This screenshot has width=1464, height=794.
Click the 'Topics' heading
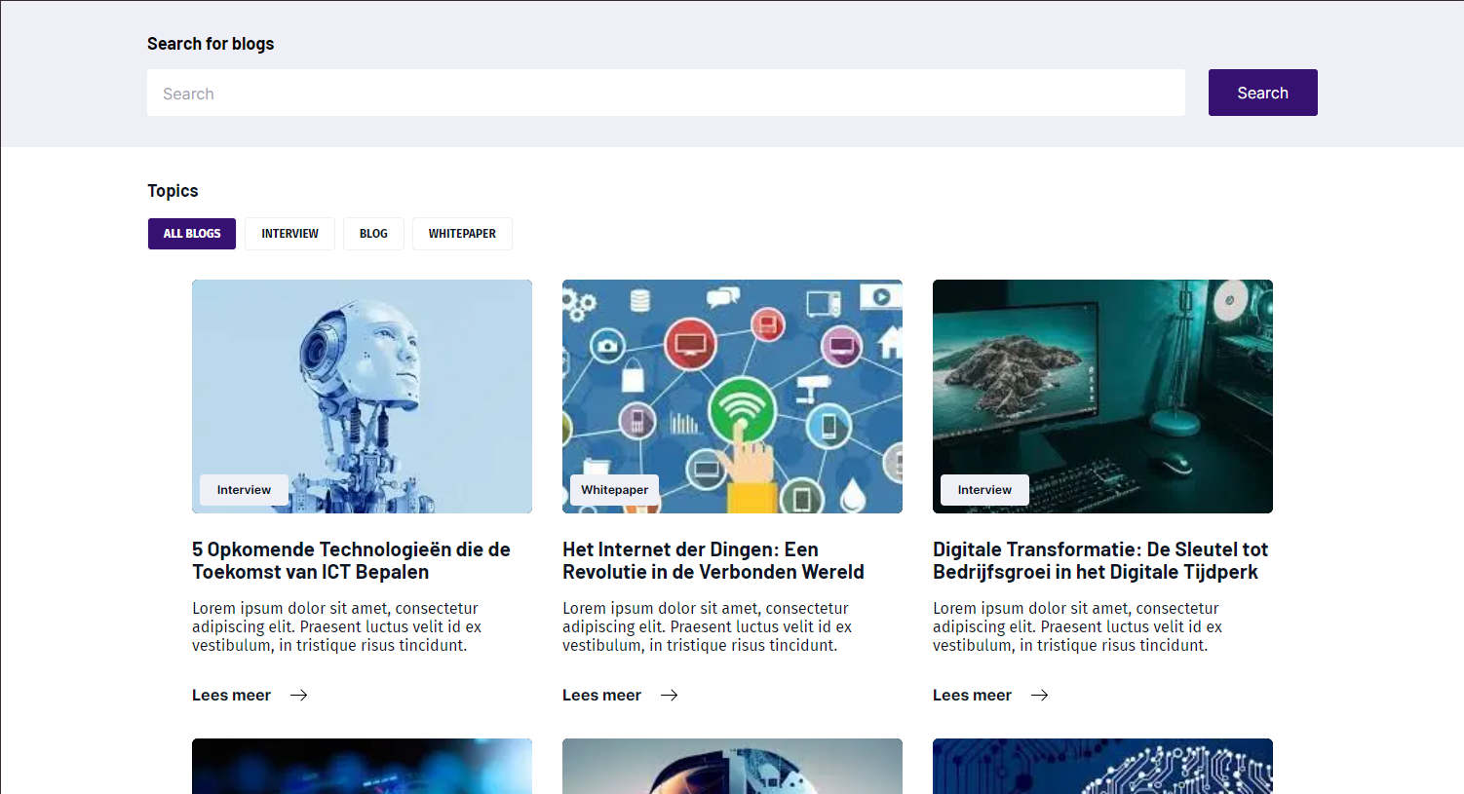tap(173, 191)
